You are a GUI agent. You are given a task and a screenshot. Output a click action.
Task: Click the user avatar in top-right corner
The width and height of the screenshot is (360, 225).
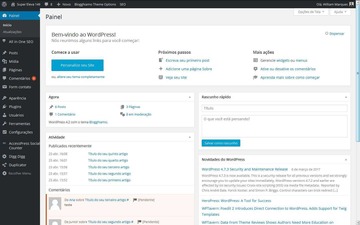tap(351, 4)
